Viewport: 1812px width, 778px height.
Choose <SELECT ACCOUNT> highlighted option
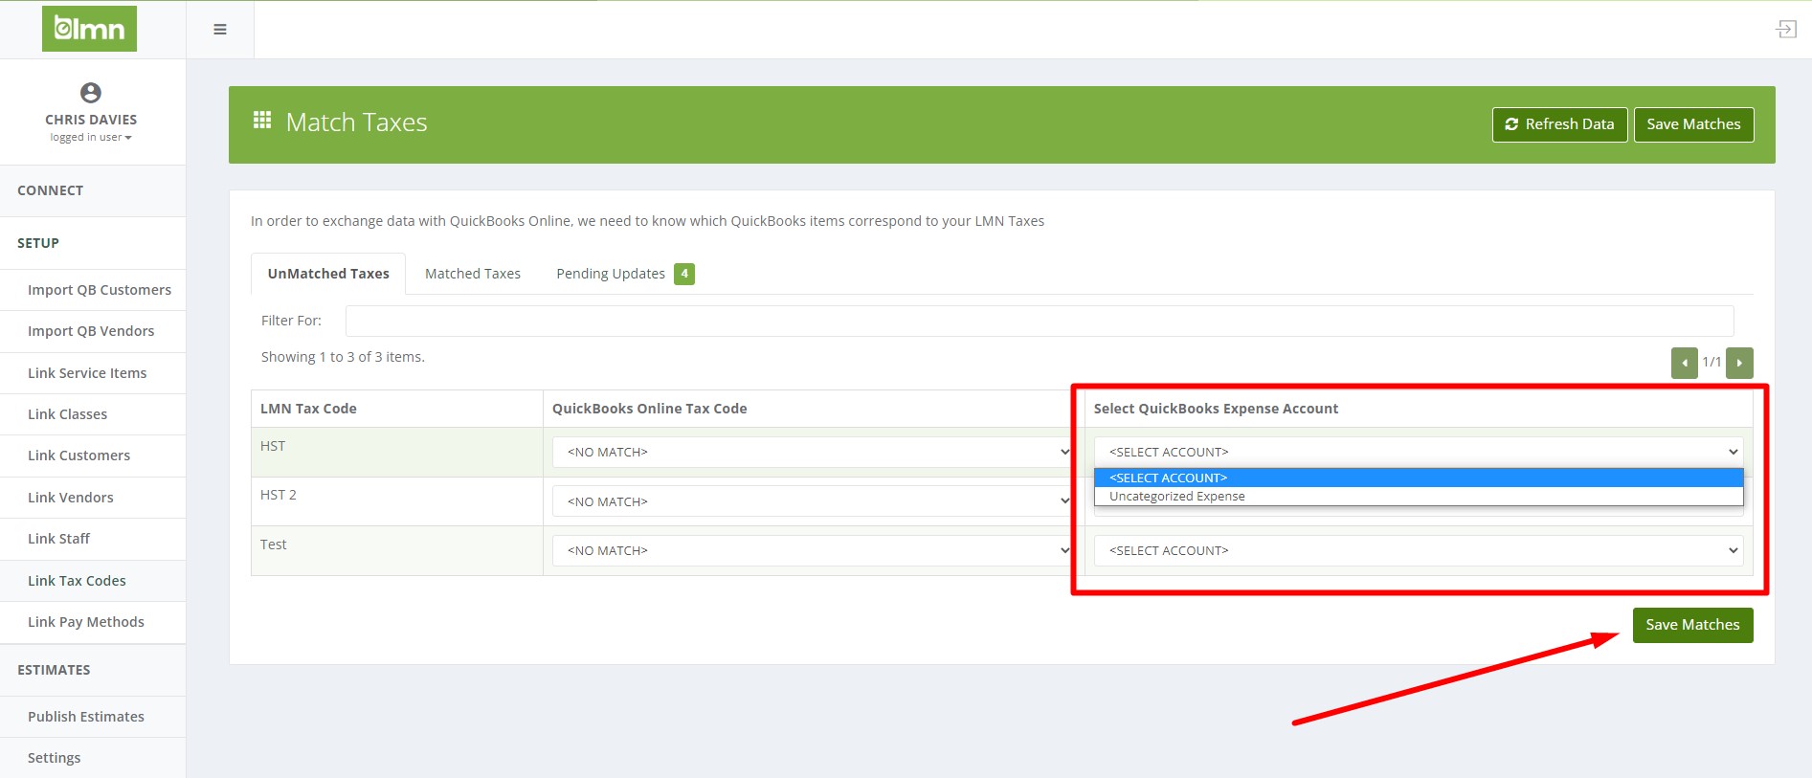point(1419,478)
